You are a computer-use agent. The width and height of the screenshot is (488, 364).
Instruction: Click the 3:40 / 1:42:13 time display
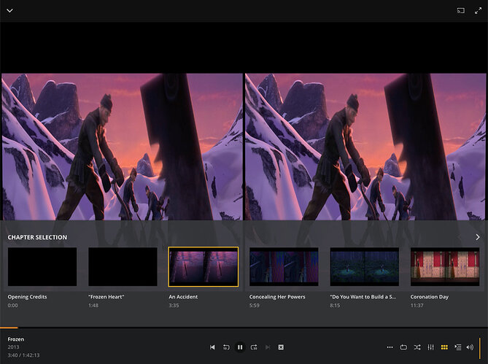click(23, 355)
